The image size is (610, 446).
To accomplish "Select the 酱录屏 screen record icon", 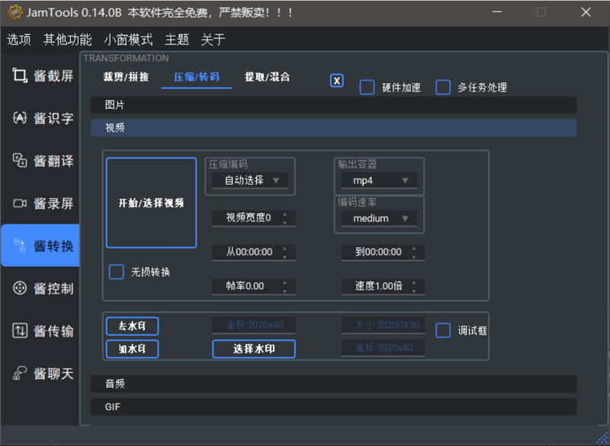I will [x=21, y=203].
